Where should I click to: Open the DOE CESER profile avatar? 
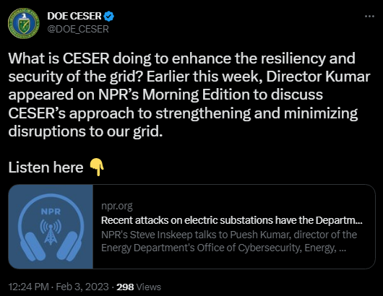24,23
